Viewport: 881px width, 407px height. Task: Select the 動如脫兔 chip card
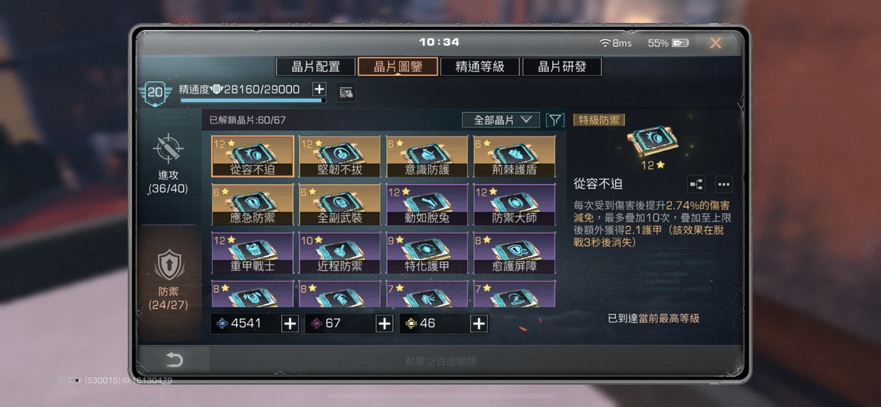tap(427, 205)
